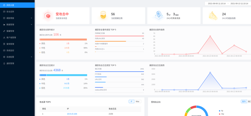Click the netbios协议访问 label
Image resolution: width=251 pixels, height=116 pixels.
click(x=101, y=90)
